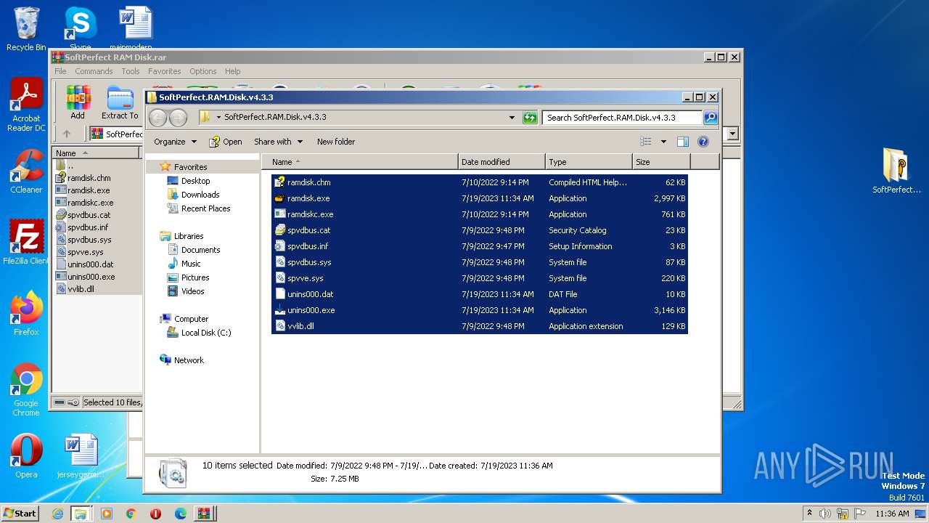929x523 pixels.
Task: Click the change view icon in Explorer
Action: [646, 142]
